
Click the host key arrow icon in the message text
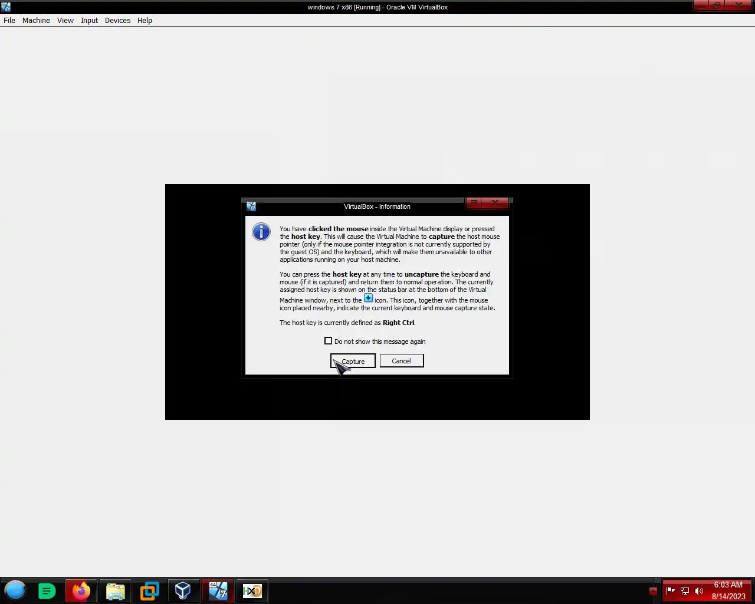click(368, 298)
